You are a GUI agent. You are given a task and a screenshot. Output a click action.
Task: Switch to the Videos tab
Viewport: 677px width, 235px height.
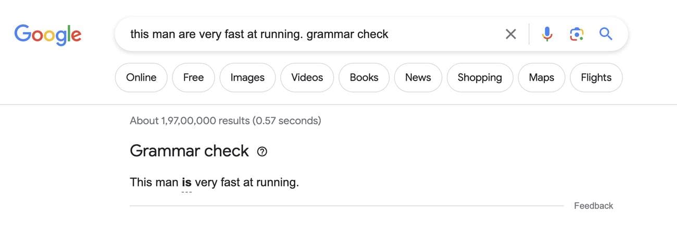307,77
